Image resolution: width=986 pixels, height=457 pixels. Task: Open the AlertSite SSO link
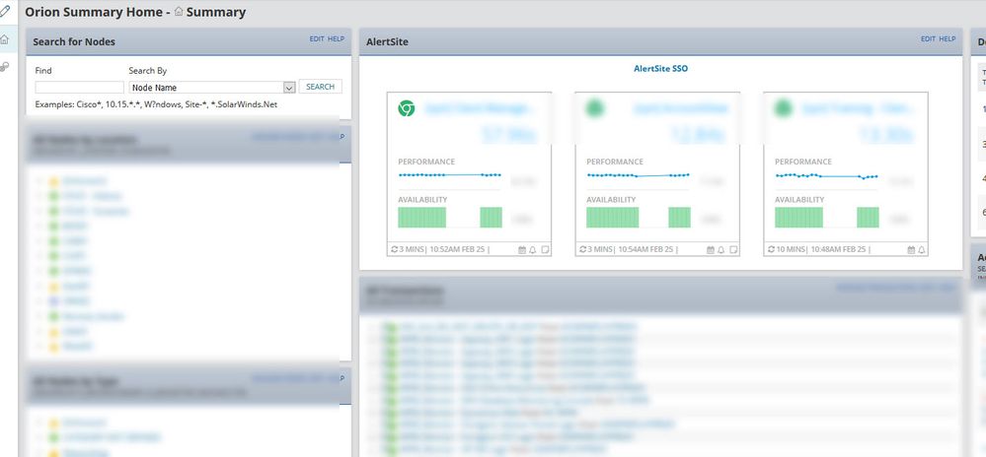[660, 69]
